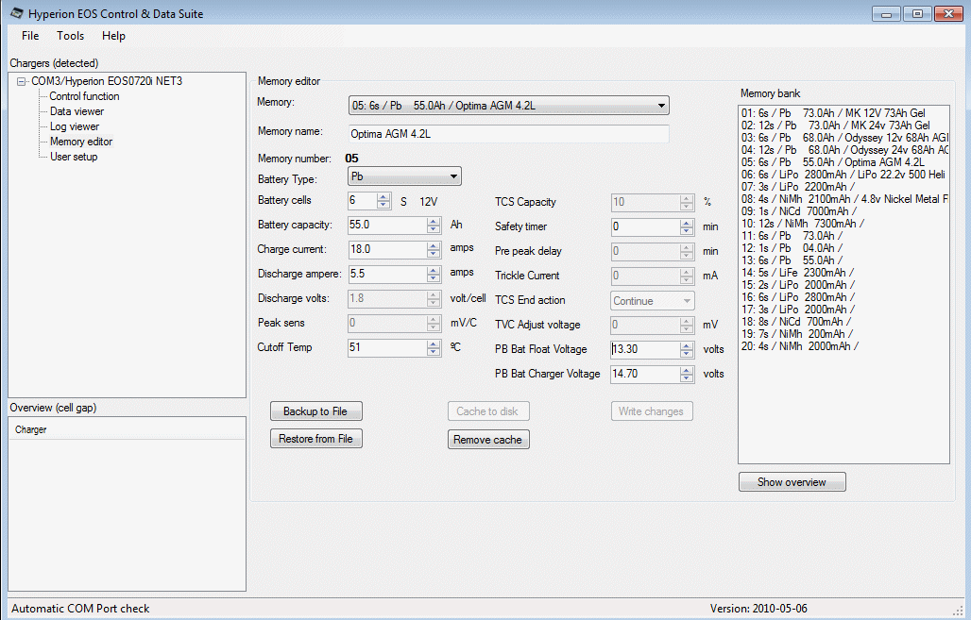Viewport: 971px width, 620px height.
Task: Select Data viewer in the charger tree
Action: pyautogui.click(x=77, y=111)
